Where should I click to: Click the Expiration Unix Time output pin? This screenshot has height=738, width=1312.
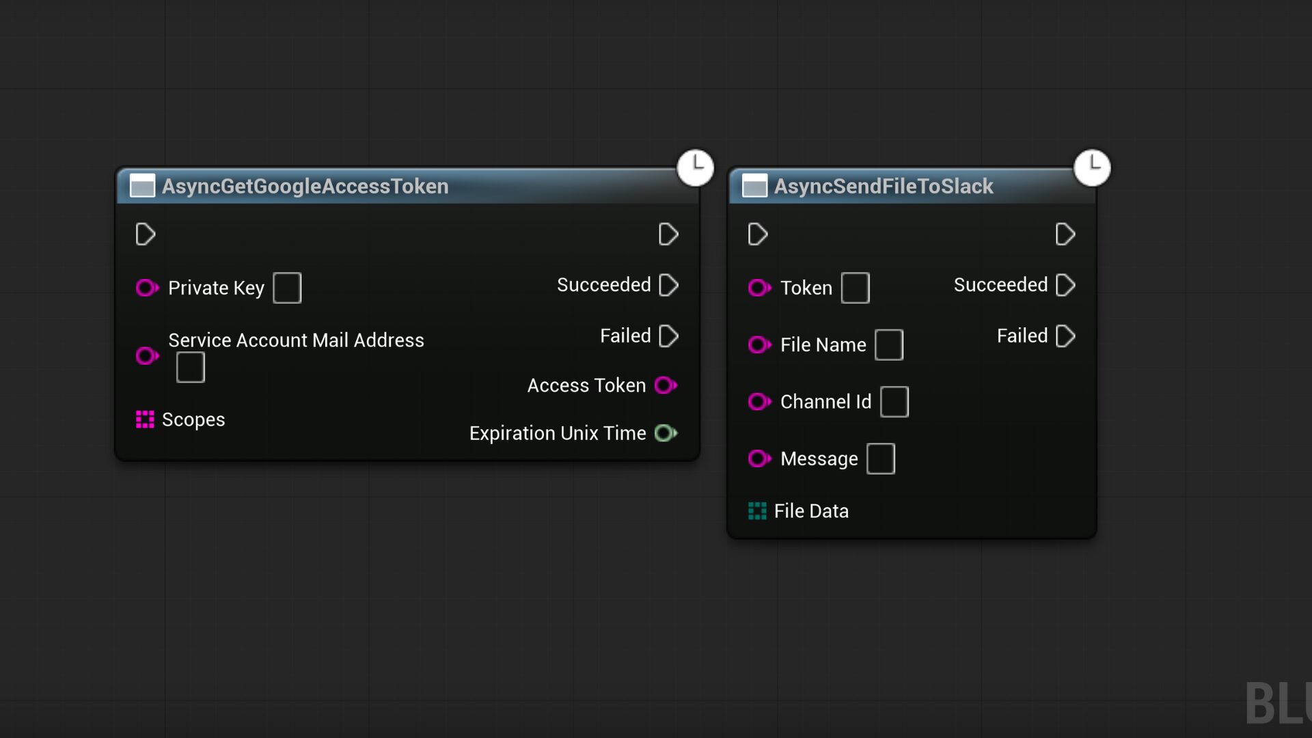(x=666, y=433)
